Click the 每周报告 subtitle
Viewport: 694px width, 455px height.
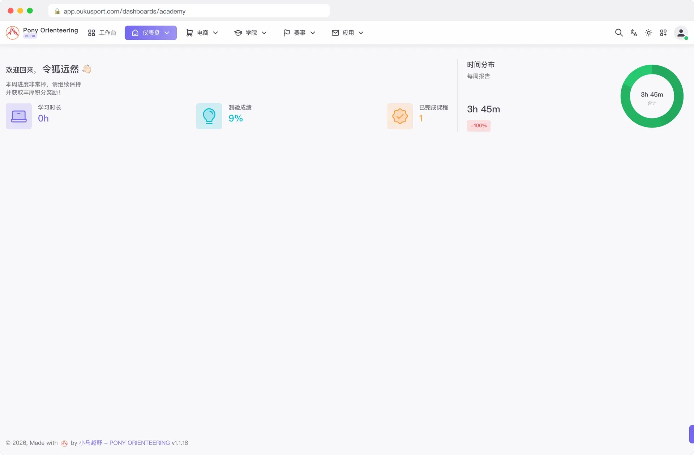click(479, 76)
